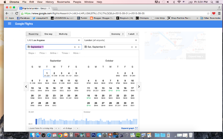223x139 pixels.
Task: Close the Flights to London tab
Action: 49,8
